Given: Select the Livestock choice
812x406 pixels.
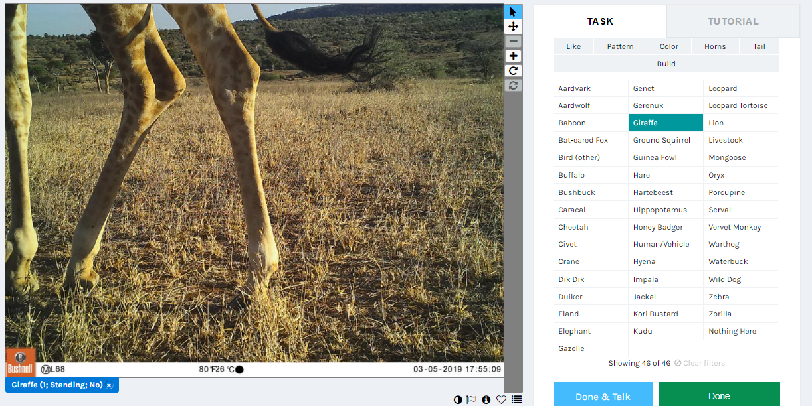Looking at the screenshot, I should tap(741, 140).
